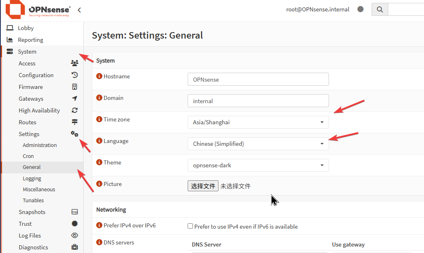This screenshot has height=253, width=424.
Task: Open the Lobby menu
Action: pyautogui.click(x=26, y=28)
